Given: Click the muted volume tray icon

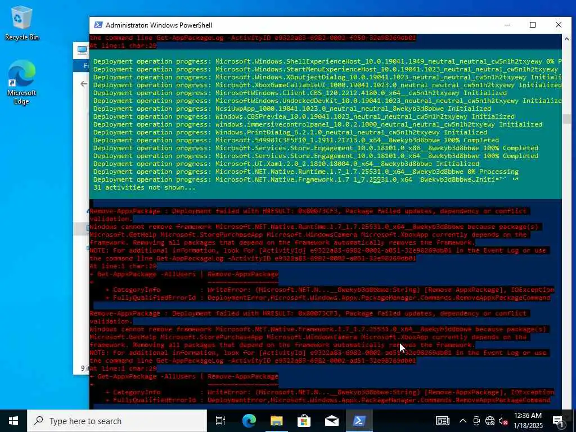Looking at the screenshot, I should [503, 421].
